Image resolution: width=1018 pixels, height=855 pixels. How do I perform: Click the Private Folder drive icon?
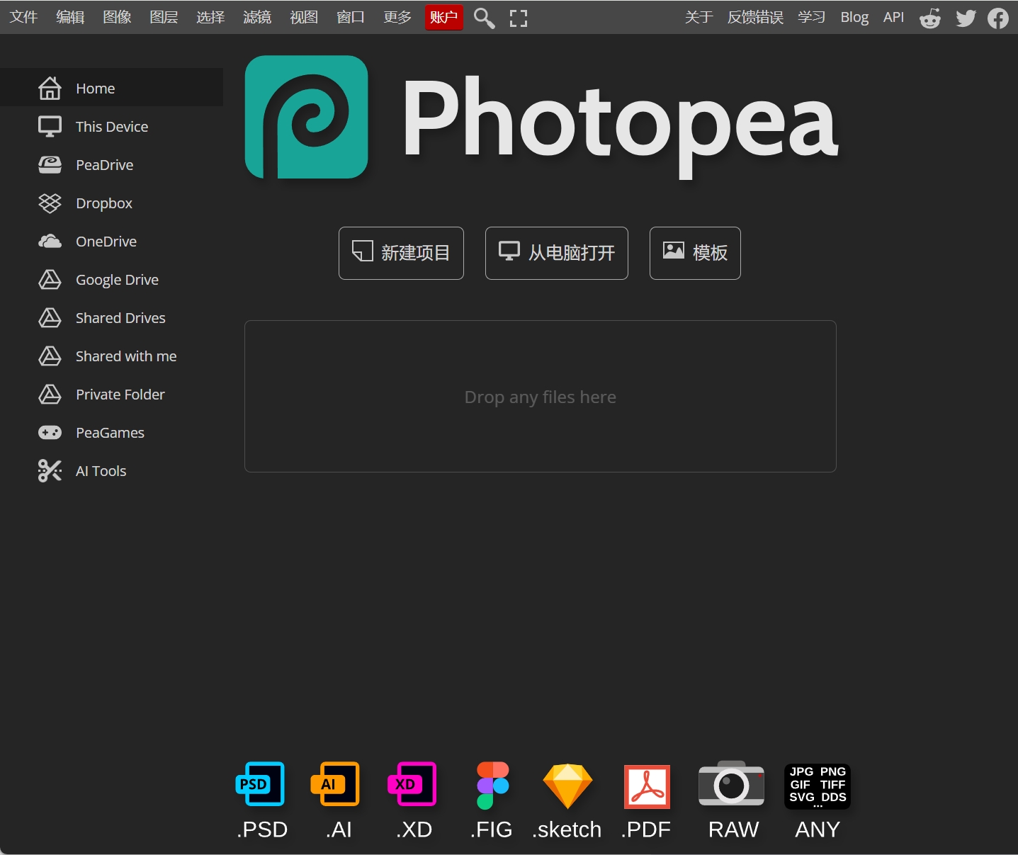(50, 395)
